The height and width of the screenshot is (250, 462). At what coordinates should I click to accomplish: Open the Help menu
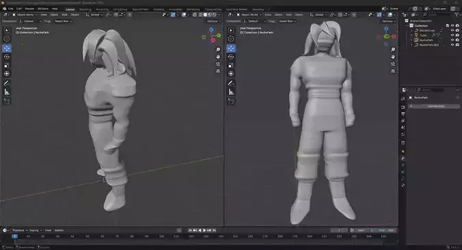point(55,9)
